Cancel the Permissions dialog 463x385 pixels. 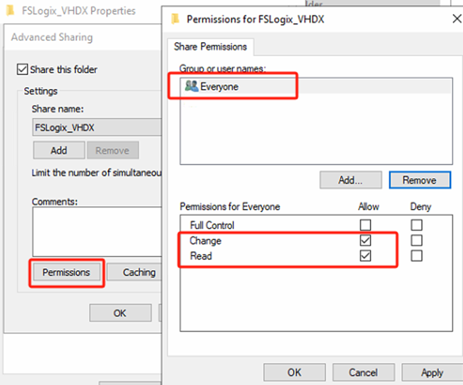pos(363,373)
